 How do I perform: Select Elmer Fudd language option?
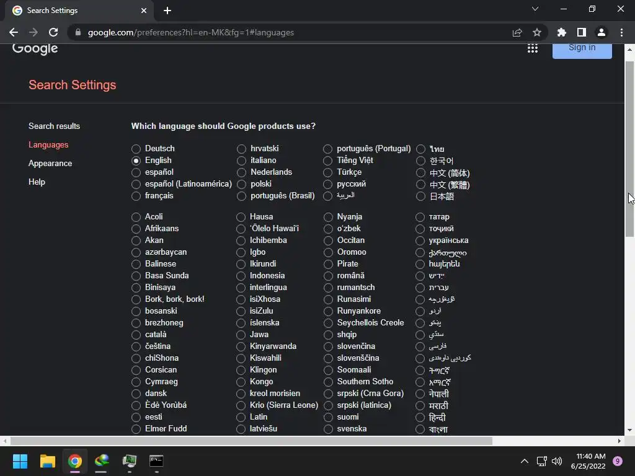pyautogui.click(x=136, y=429)
